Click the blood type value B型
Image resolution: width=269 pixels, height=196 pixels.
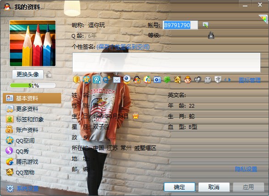pyautogui.click(x=193, y=127)
